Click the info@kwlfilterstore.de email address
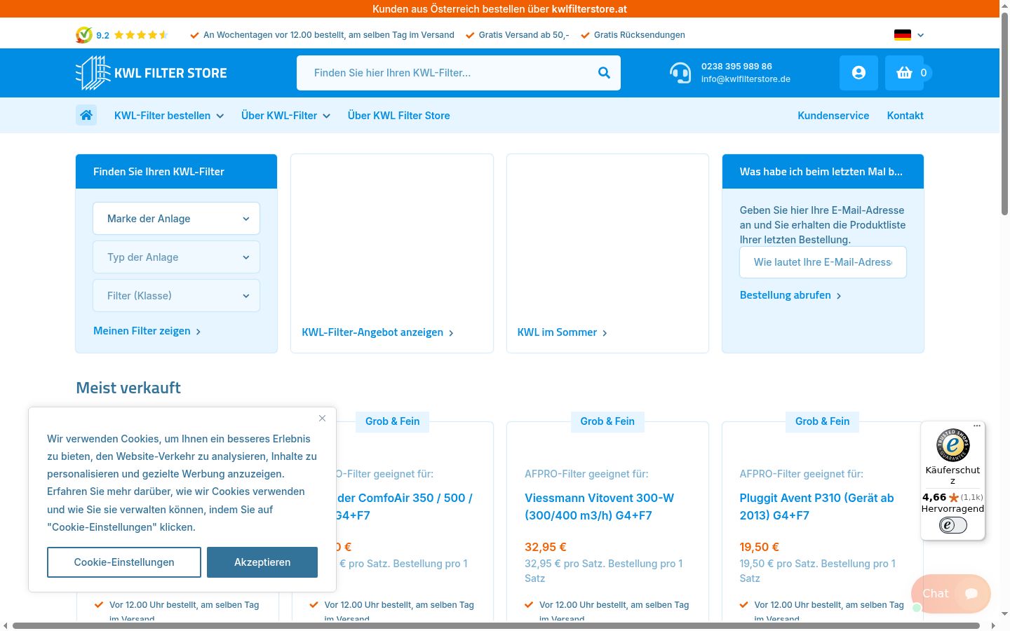The width and height of the screenshot is (1010, 631). point(746,79)
